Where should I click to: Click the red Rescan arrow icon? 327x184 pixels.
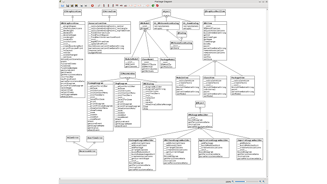coord(157,5)
